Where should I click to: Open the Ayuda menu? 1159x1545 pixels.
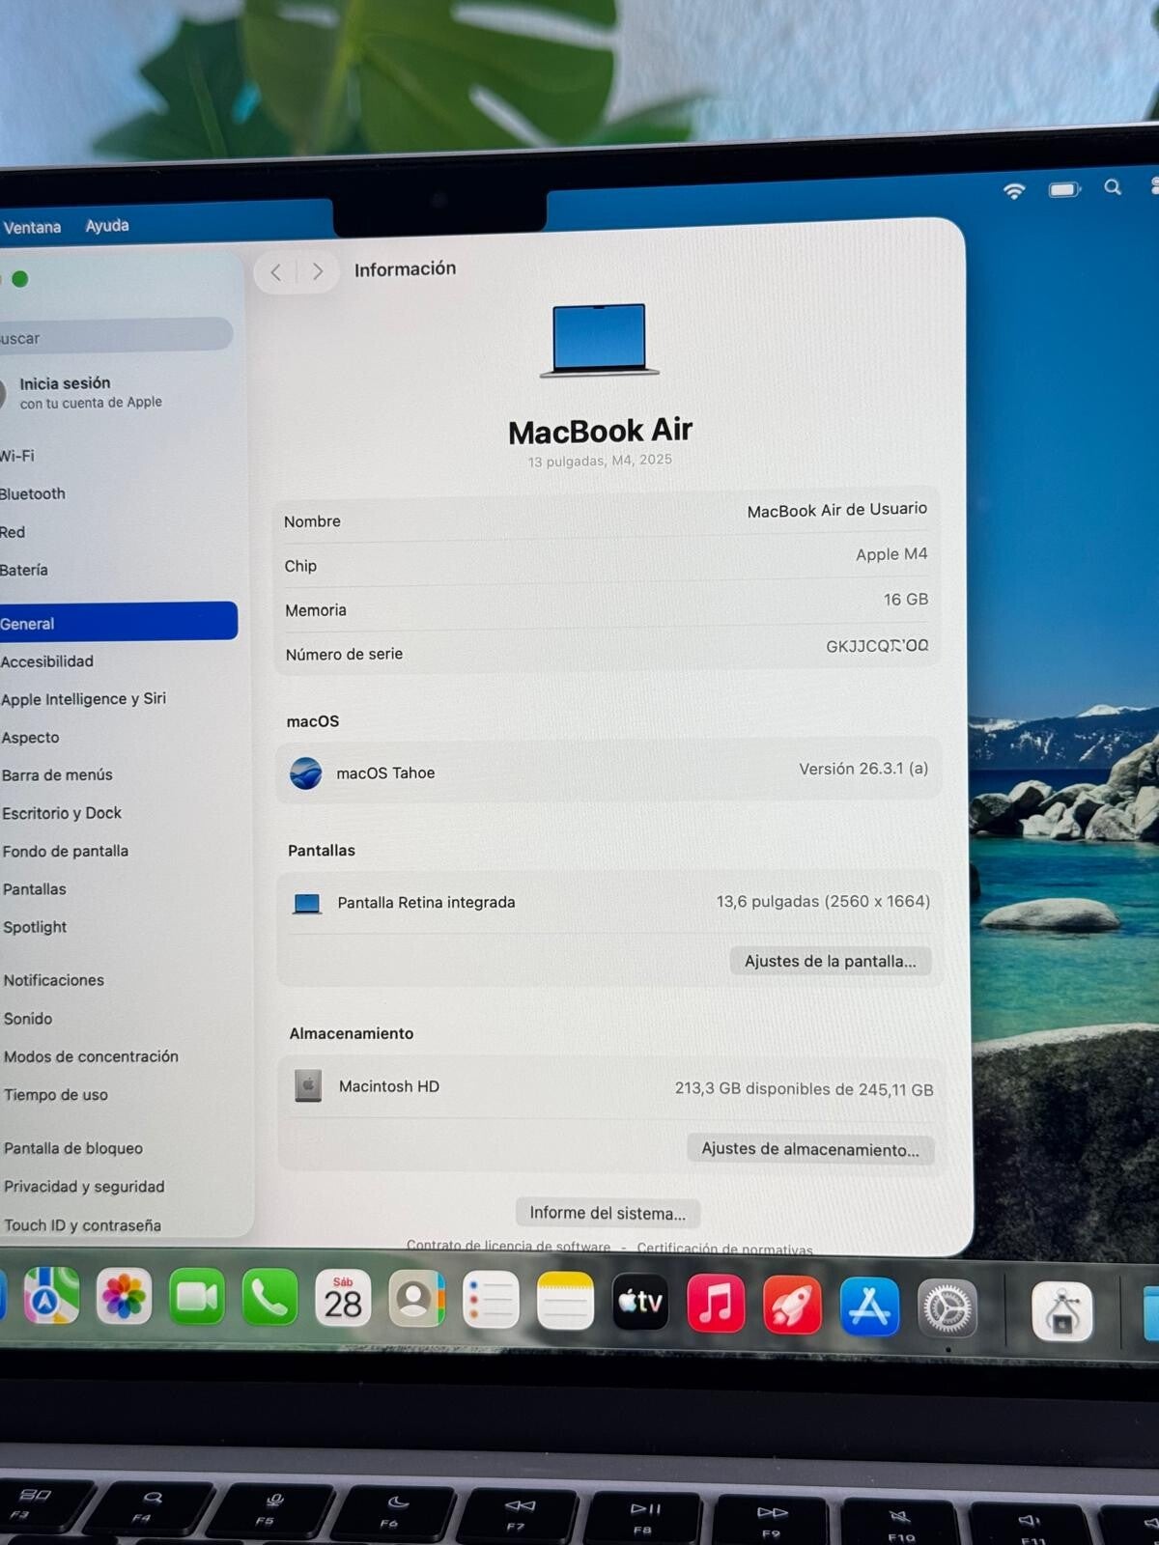107,226
